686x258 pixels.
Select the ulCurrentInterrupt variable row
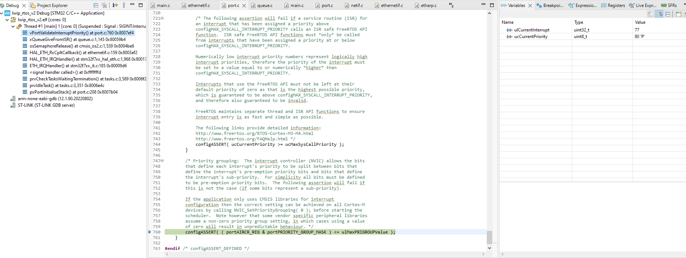tap(593, 30)
